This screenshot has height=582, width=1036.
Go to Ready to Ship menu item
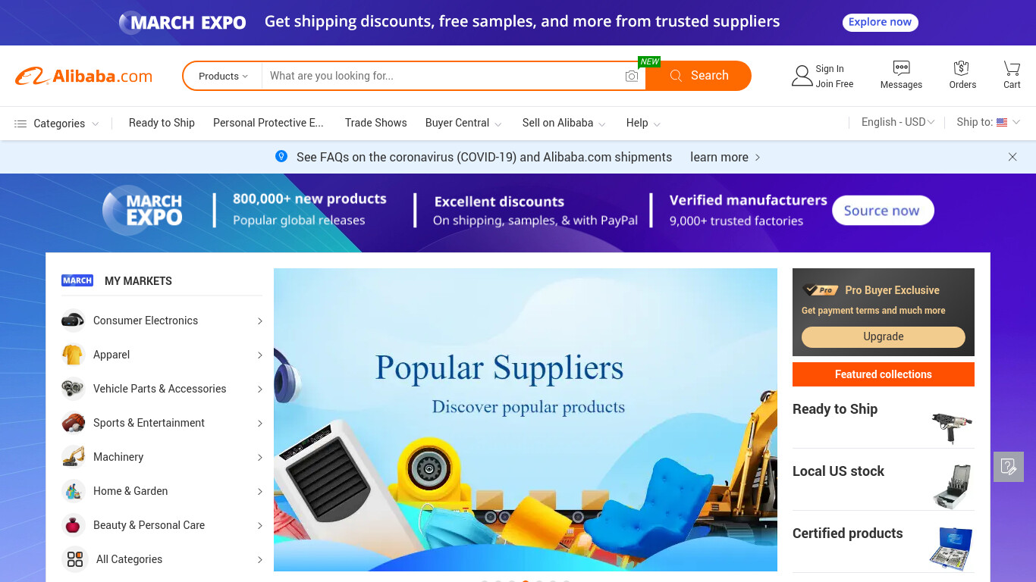(162, 123)
